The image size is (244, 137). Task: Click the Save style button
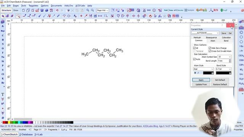[224, 33]
